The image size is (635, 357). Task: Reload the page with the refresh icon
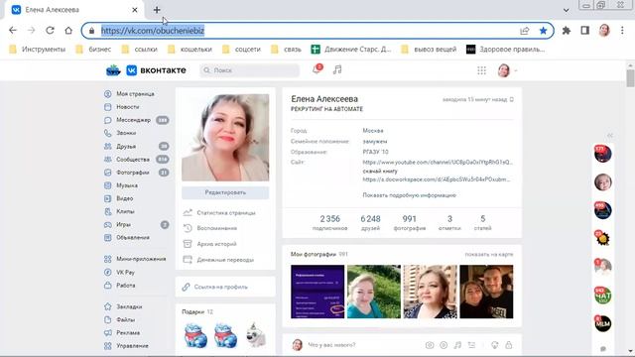[x=50, y=31]
